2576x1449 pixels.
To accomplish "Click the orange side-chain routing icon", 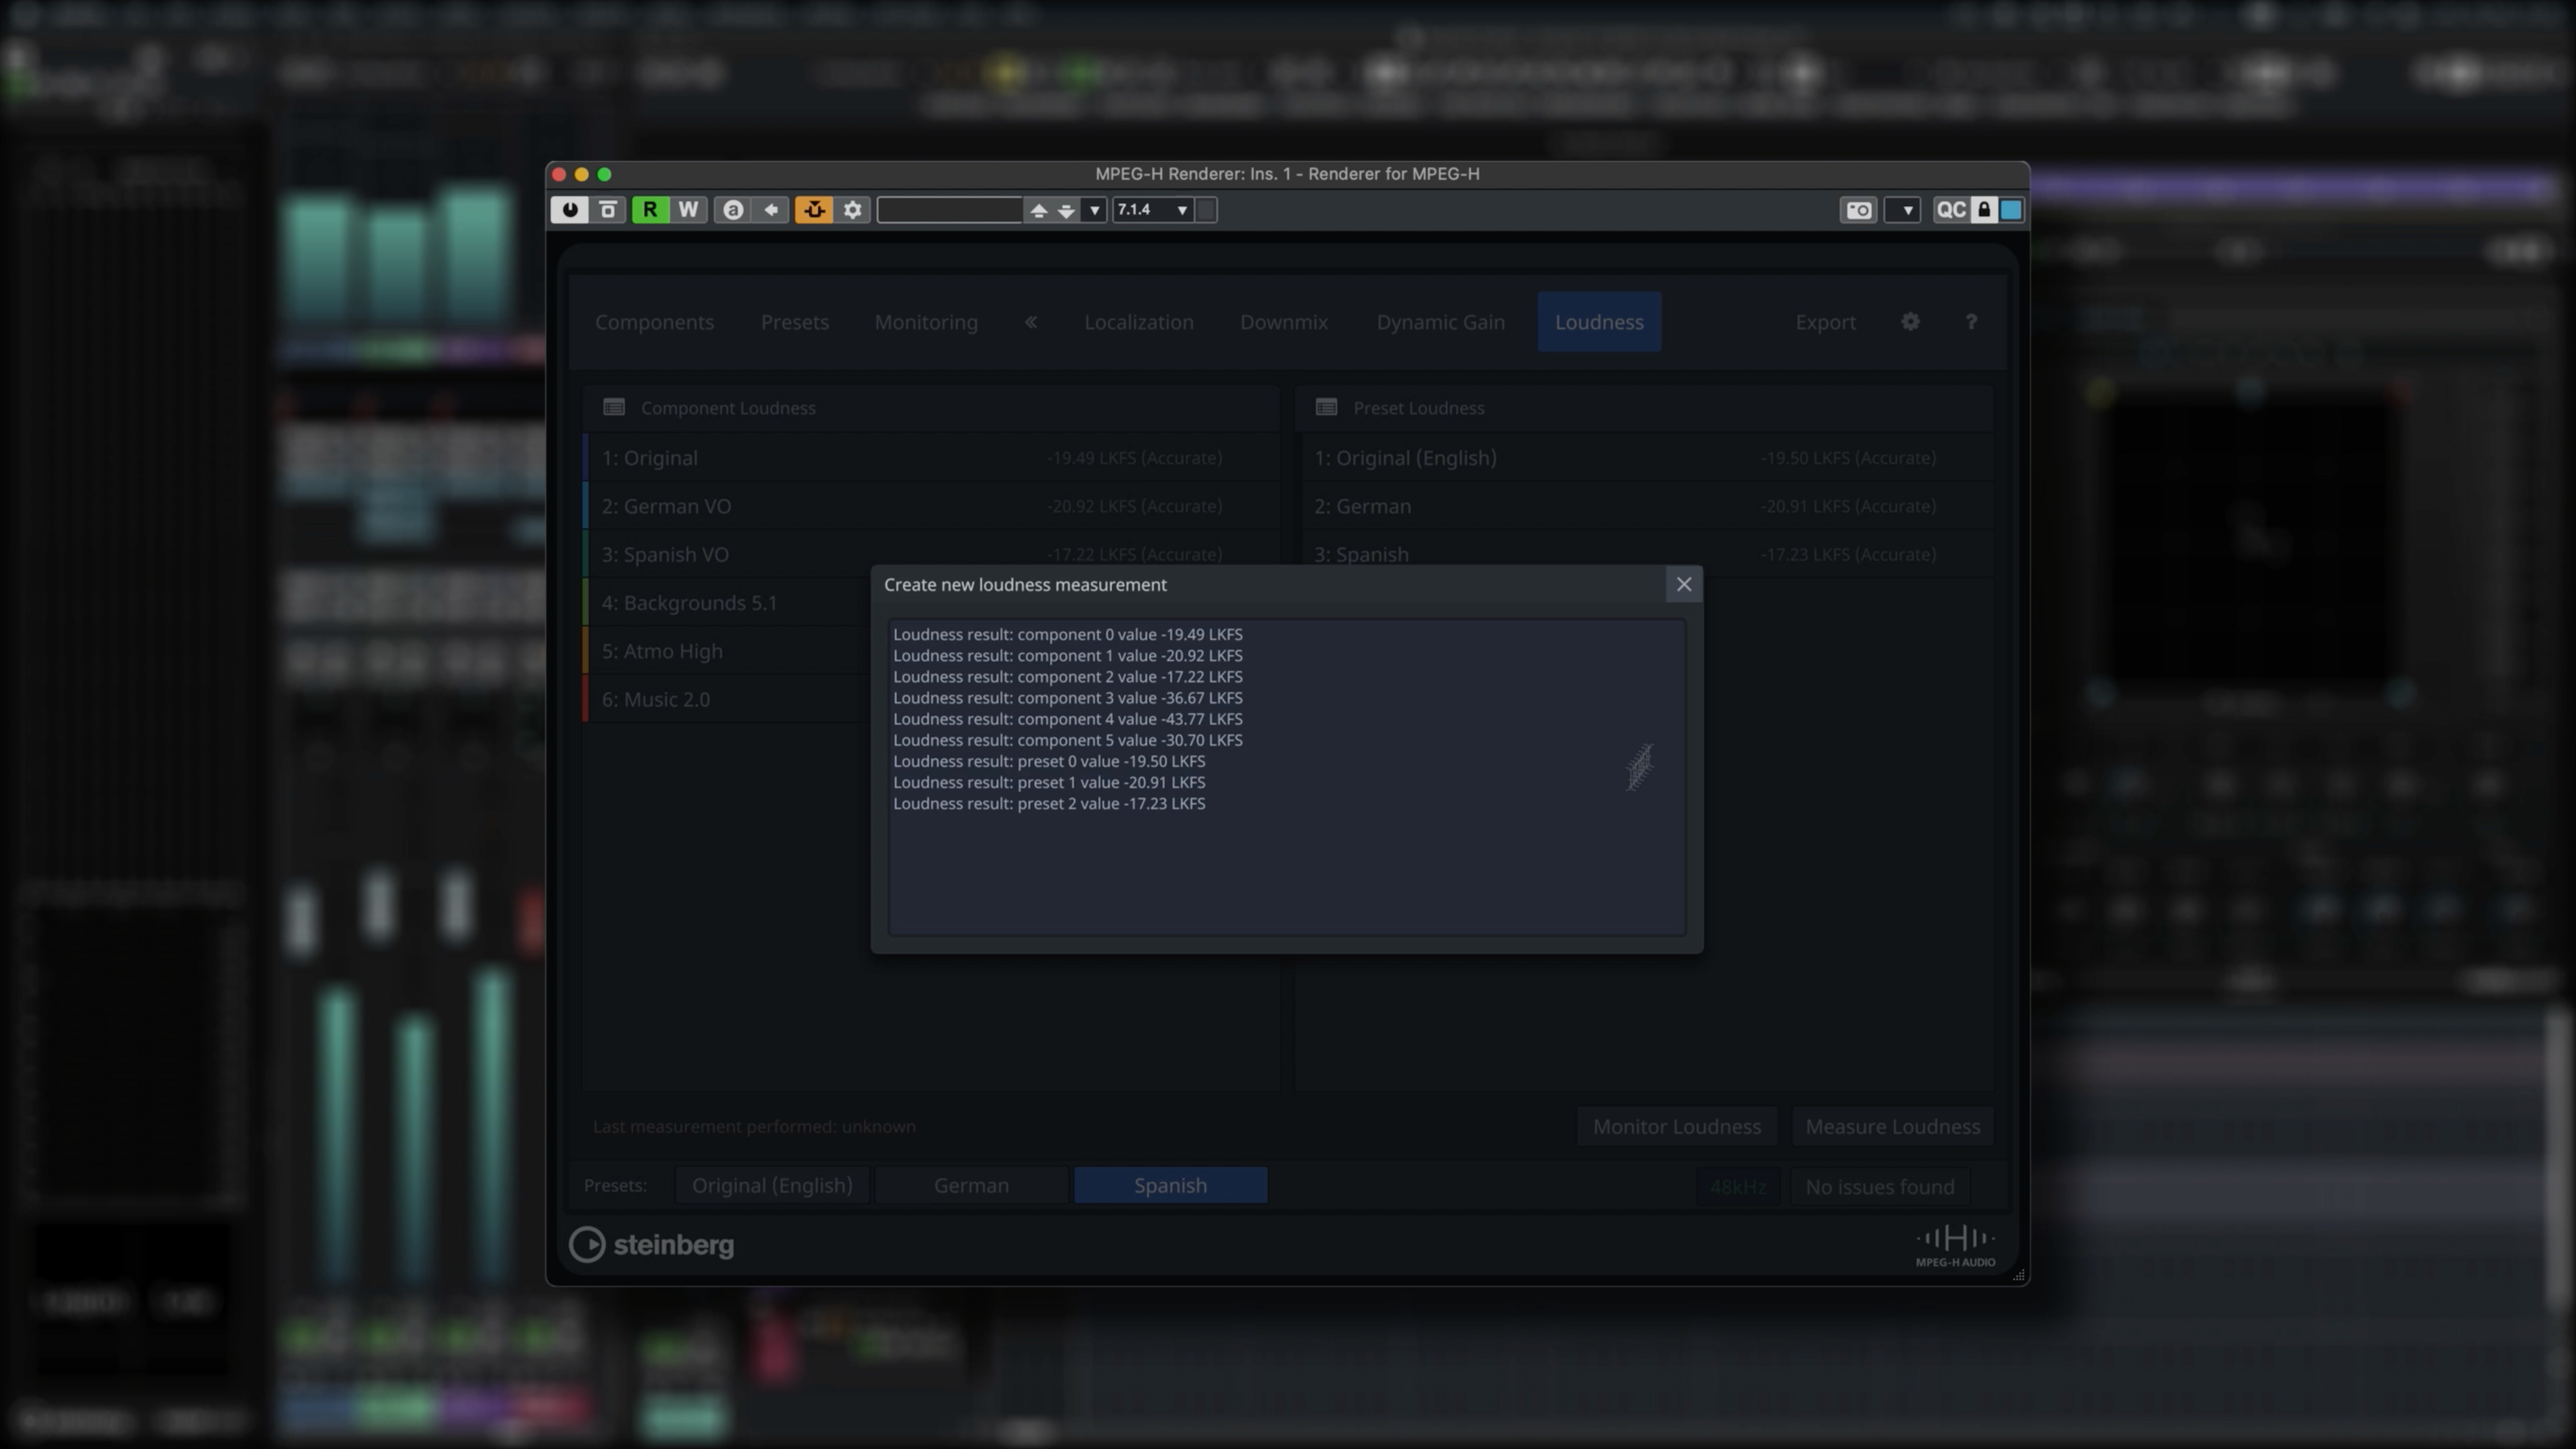I will click(813, 210).
